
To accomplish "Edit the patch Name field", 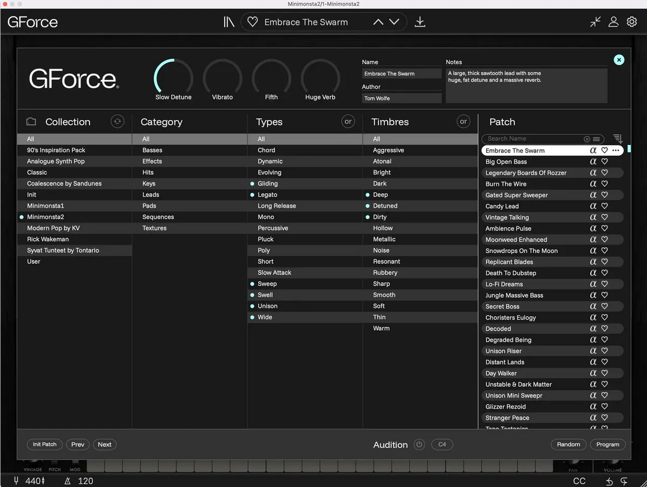I will (x=402, y=74).
